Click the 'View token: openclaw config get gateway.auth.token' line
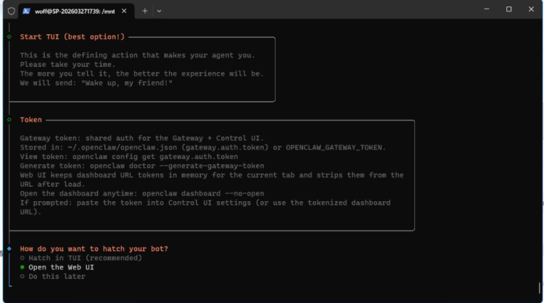 click(129, 157)
